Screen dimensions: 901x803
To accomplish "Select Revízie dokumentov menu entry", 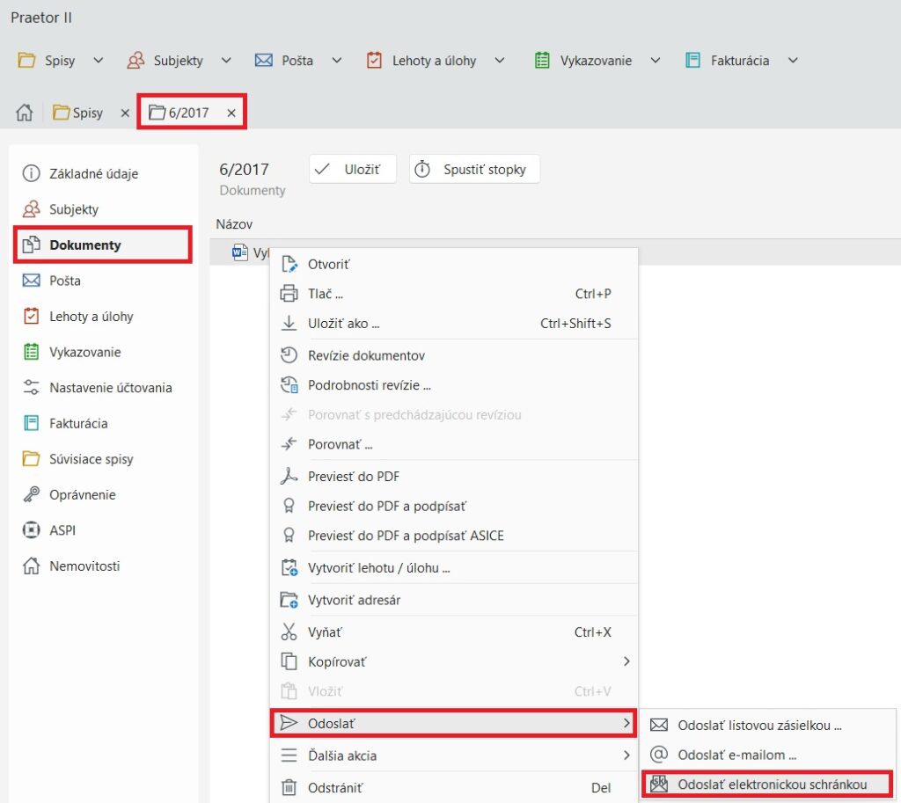I will click(366, 355).
